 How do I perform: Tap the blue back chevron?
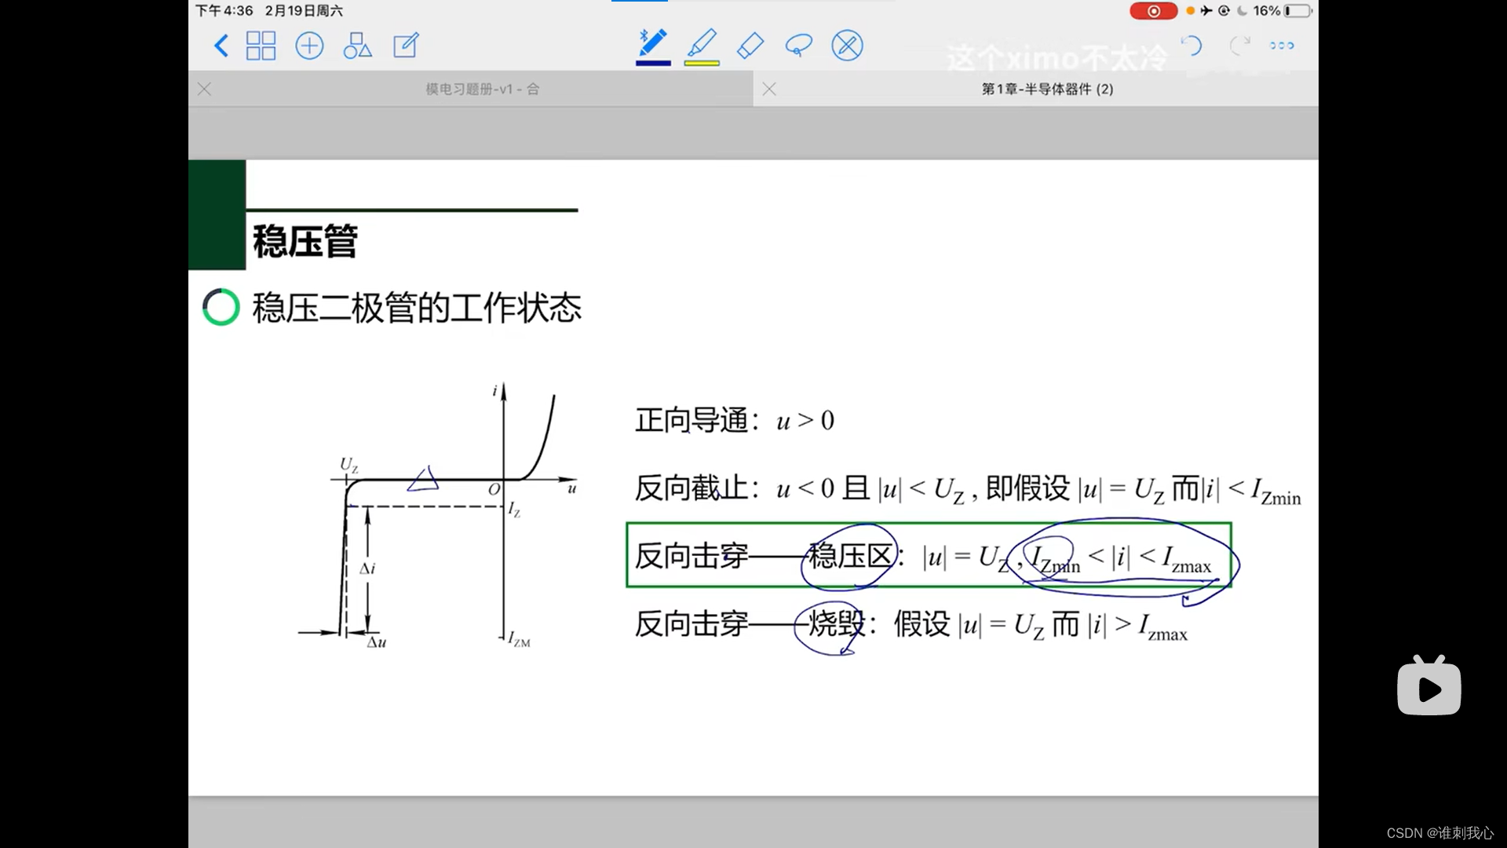click(x=221, y=46)
